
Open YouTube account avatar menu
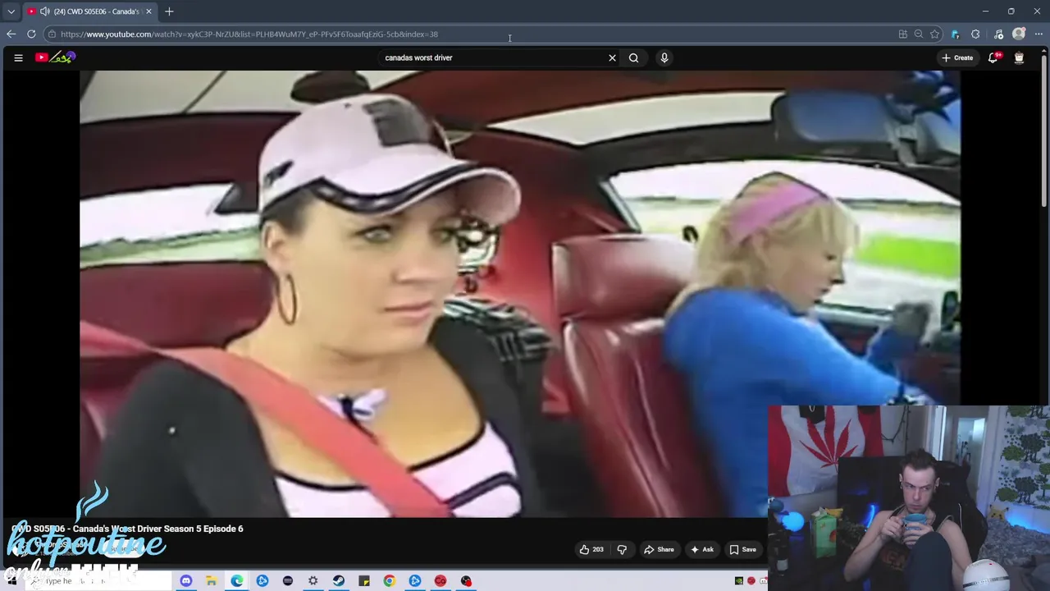pyautogui.click(x=1019, y=57)
